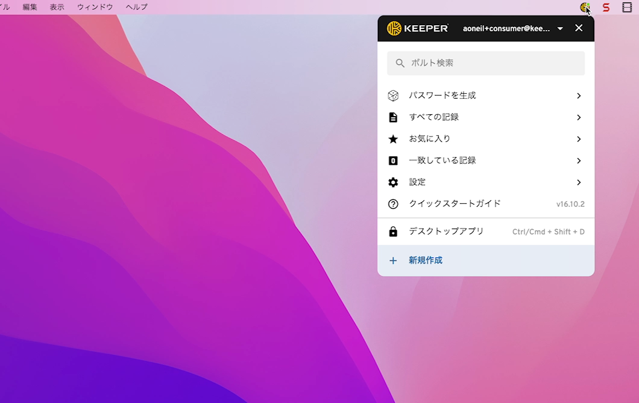The width and height of the screenshot is (639, 403).
Task: Expand the パスワードを生成 chevron
Action: tap(579, 96)
